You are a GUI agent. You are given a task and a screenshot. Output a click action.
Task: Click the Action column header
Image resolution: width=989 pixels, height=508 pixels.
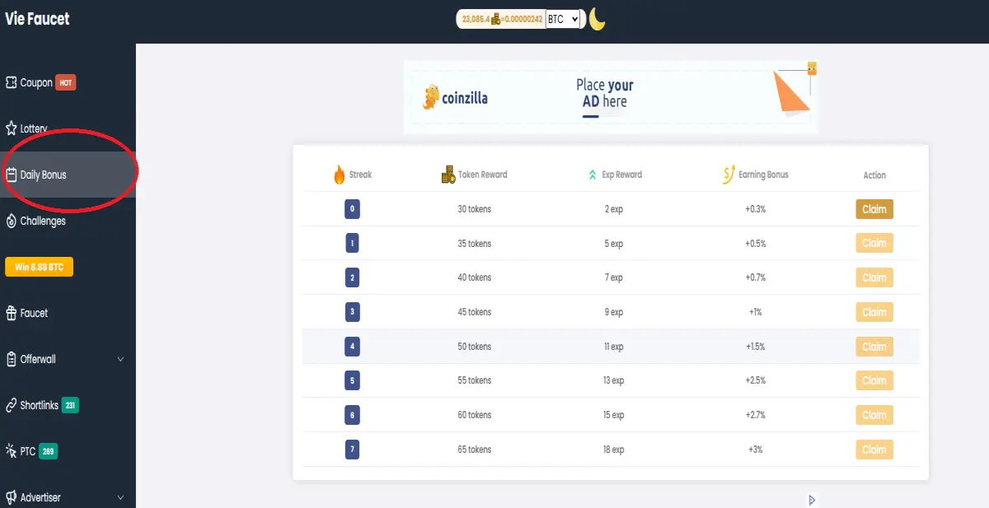pos(874,175)
